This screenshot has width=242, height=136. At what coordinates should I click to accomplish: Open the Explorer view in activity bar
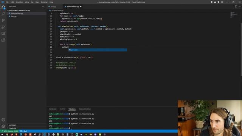pos(3,8)
